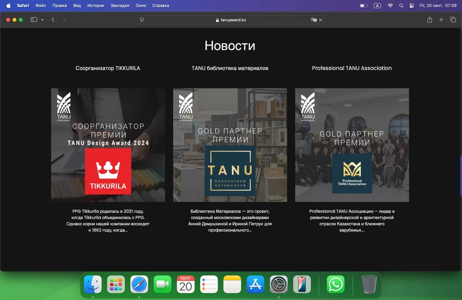
Task: Open the page reader menu icon in address bar
Action: tap(142, 20)
